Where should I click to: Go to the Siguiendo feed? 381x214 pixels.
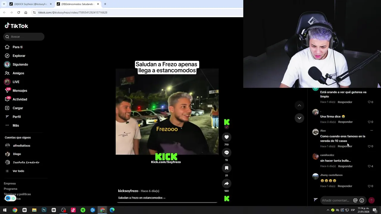tap(16, 64)
